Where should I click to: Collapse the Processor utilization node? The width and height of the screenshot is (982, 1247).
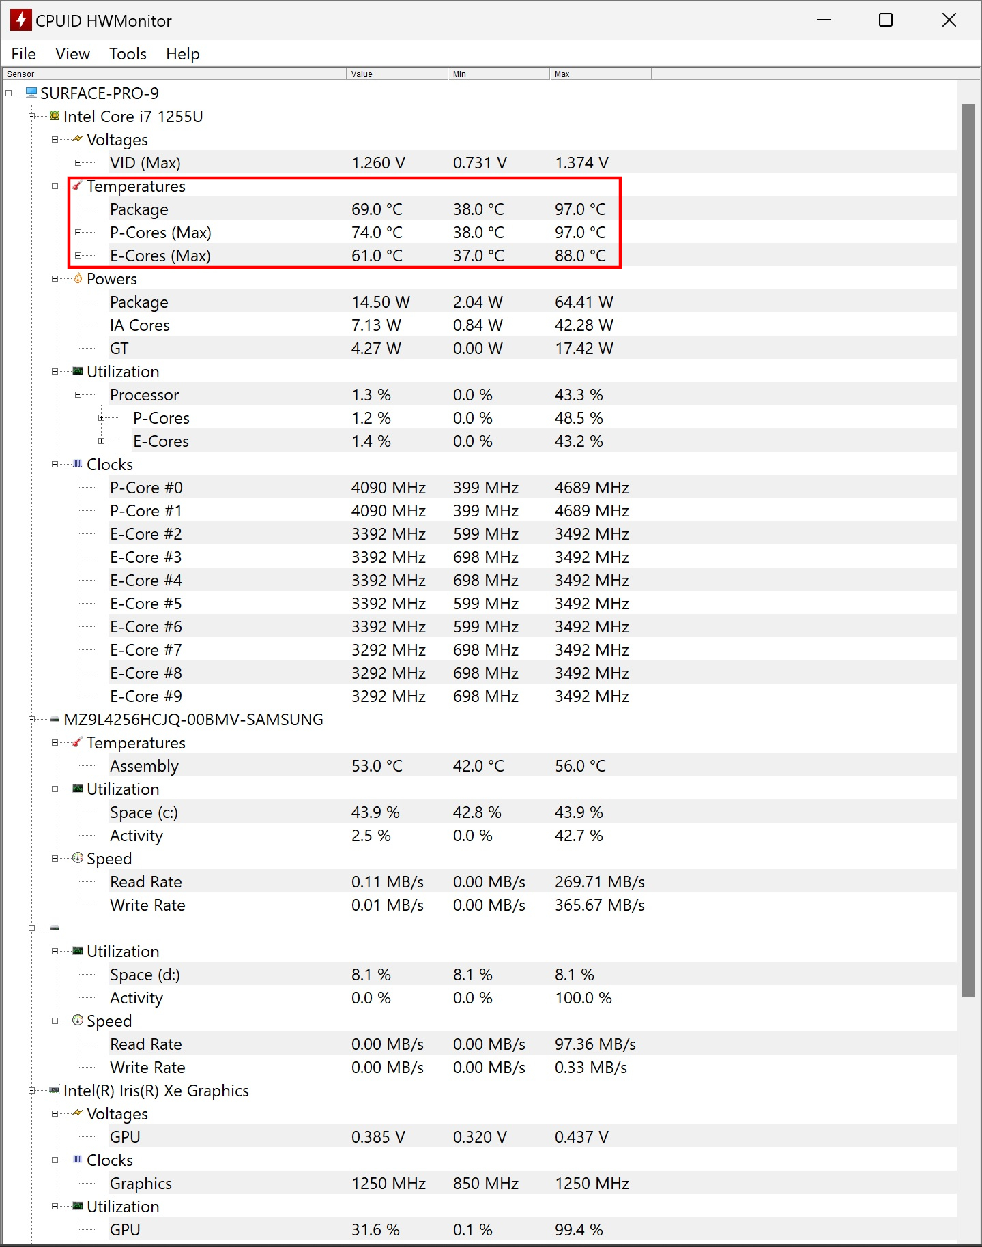tap(78, 394)
